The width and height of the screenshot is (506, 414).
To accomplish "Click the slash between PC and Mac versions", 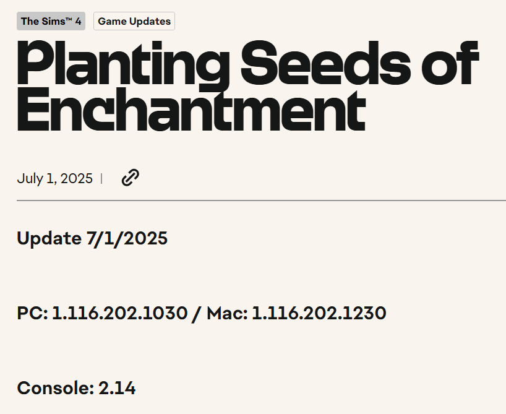I will coord(197,313).
